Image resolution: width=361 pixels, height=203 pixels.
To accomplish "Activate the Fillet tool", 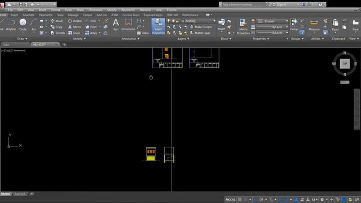I will [x=91, y=27].
